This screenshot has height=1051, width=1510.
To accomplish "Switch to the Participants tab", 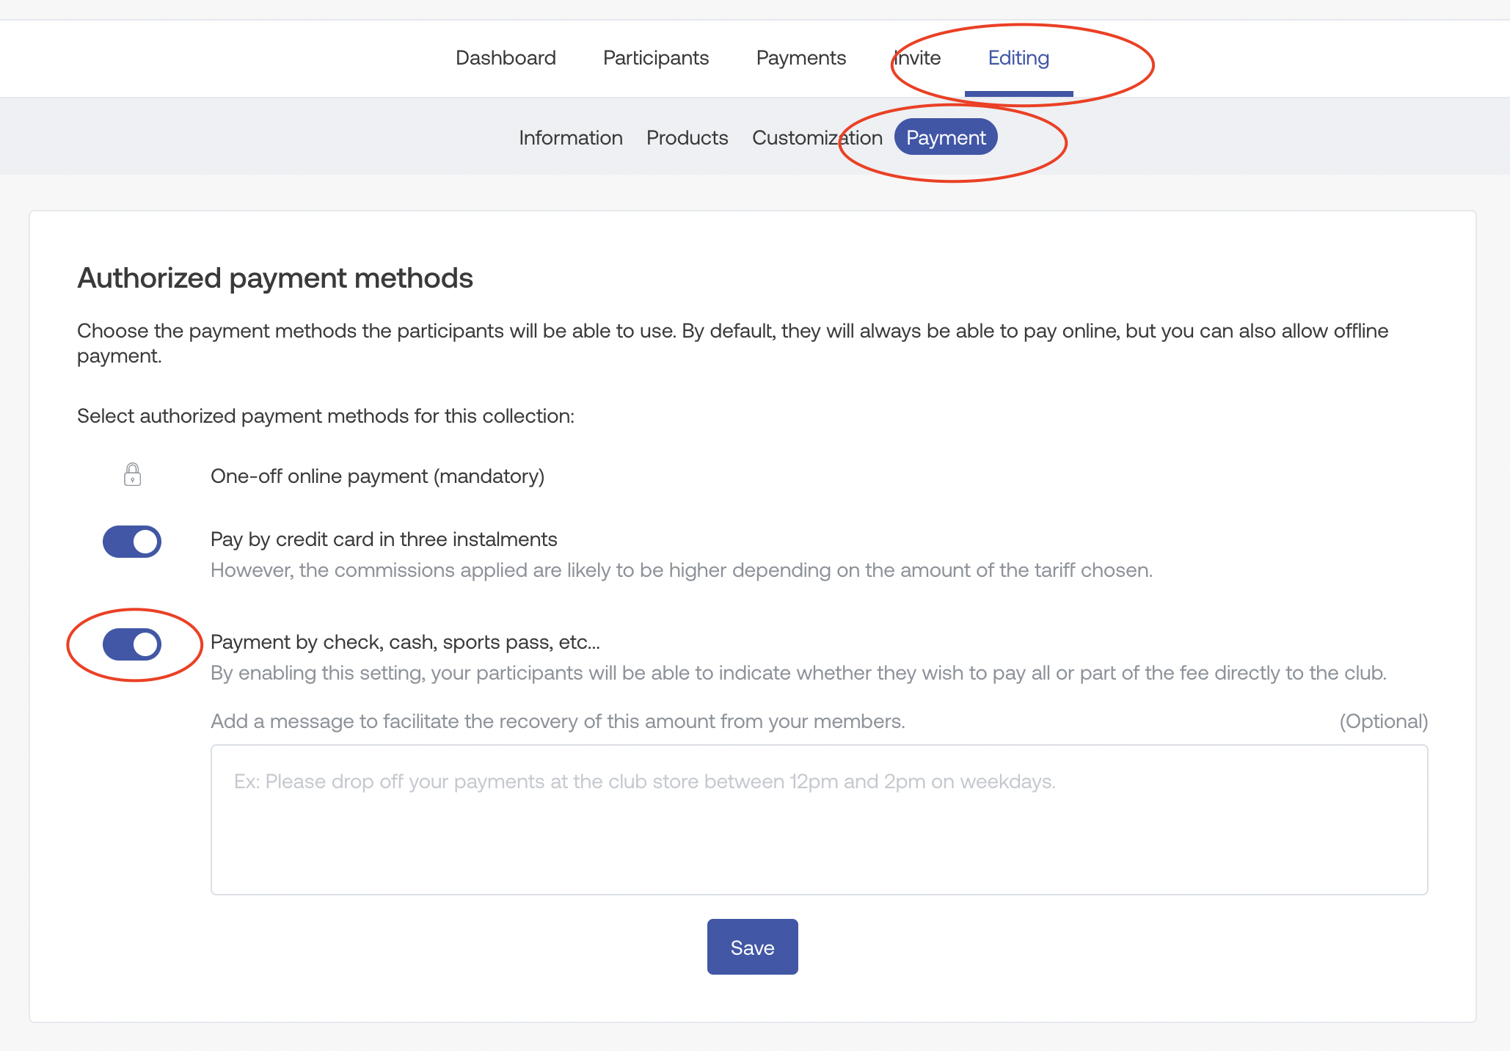I will (655, 58).
